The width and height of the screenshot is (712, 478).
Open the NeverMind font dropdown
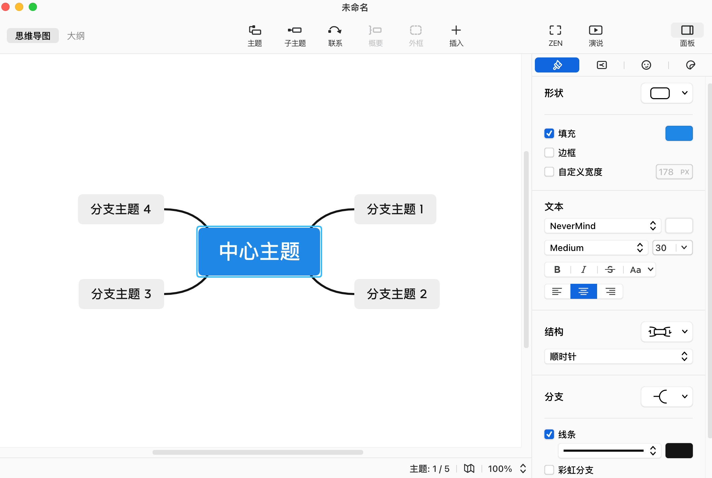tap(602, 226)
